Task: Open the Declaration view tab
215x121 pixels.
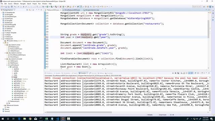Action: [x=66, y=73]
